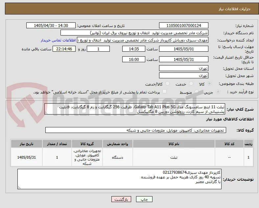Toggle the Islamic treasury payment checkbox
Screen dimensions: 259x208
tap(165, 91)
